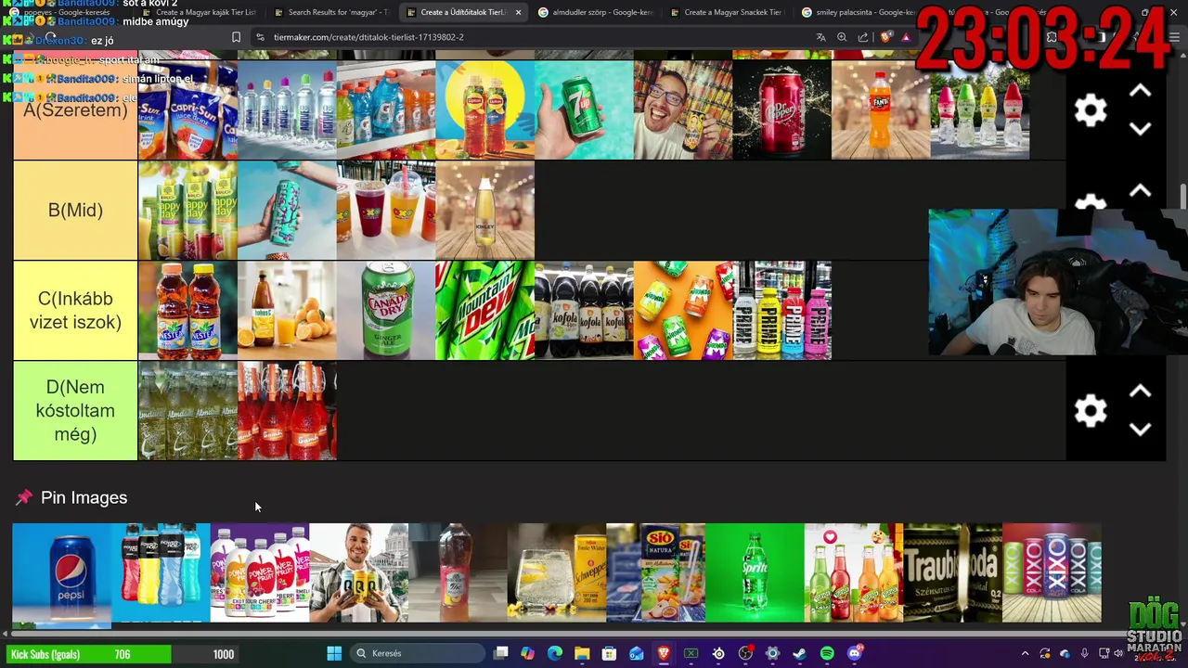Open Steam from the taskbar

click(799, 653)
